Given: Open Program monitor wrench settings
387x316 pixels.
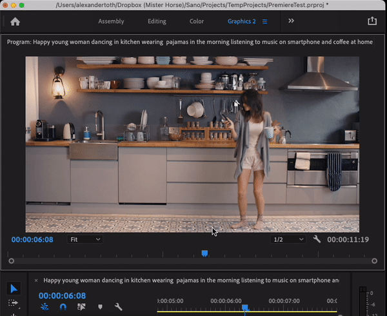Looking at the screenshot, I should pos(317,239).
